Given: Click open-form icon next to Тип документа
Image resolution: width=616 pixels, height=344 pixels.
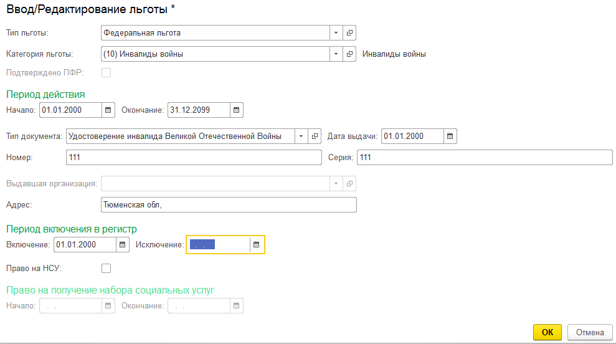Looking at the screenshot, I should pos(315,136).
